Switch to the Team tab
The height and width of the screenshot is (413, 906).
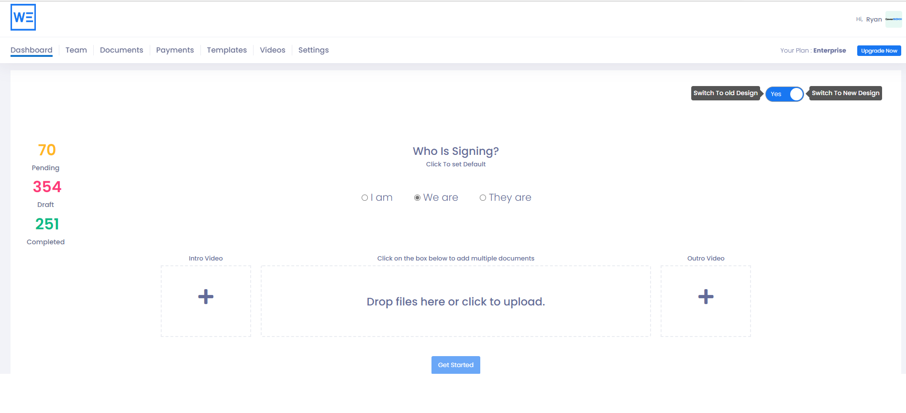76,50
